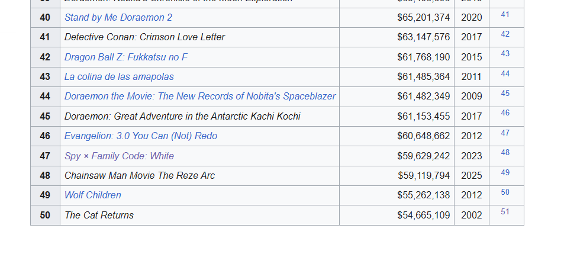Follow reference 46 footnote

(x=505, y=113)
